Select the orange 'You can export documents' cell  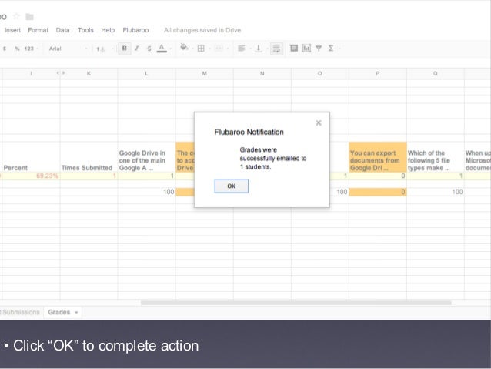point(378,156)
